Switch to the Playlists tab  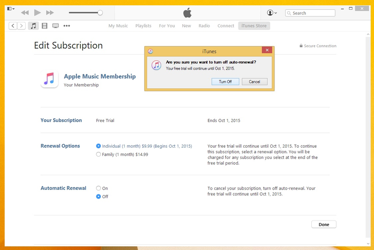[x=144, y=26]
